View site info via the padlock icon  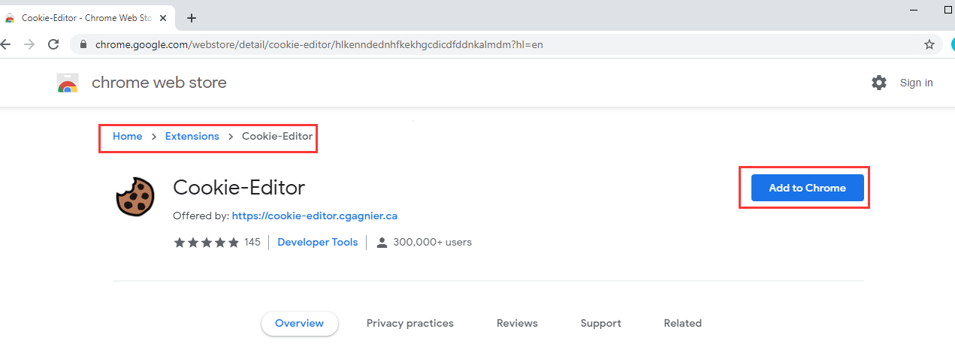(x=83, y=44)
